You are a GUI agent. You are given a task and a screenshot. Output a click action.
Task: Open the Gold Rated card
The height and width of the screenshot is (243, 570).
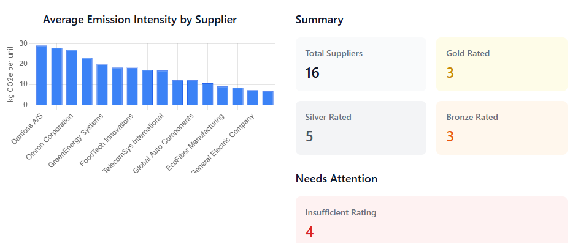[502, 64]
